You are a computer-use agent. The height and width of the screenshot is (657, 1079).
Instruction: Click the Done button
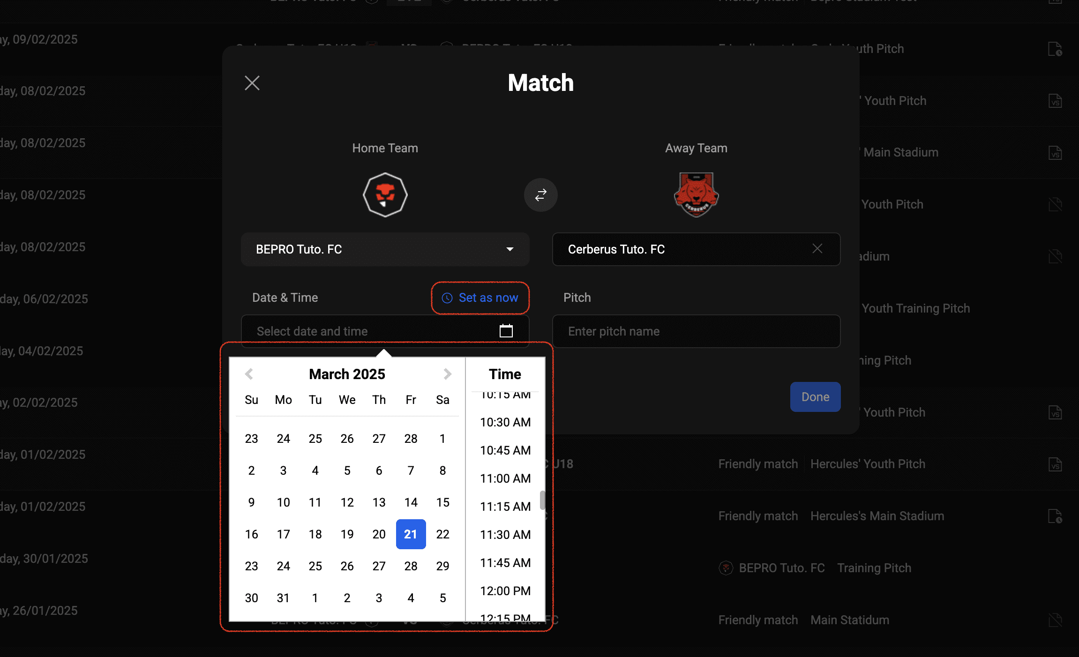click(x=815, y=397)
